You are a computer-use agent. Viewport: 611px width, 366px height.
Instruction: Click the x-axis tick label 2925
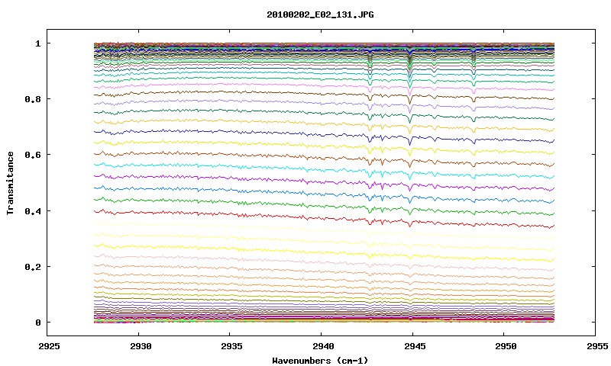point(49,346)
